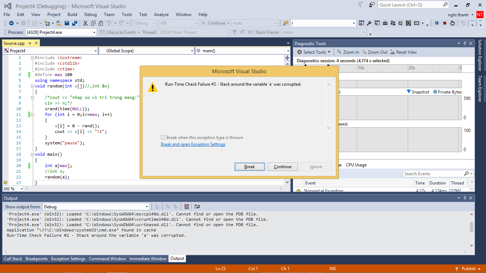Open the Select Tools dropdown

[x=313, y=52]
